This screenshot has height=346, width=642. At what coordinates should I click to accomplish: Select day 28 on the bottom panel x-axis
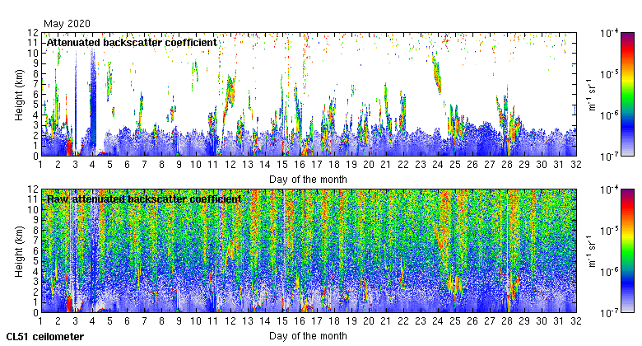(506, 321)
